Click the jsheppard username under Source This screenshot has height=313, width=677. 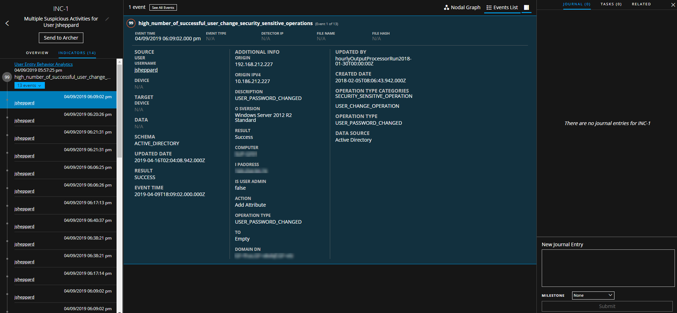[x=146, y=70]
